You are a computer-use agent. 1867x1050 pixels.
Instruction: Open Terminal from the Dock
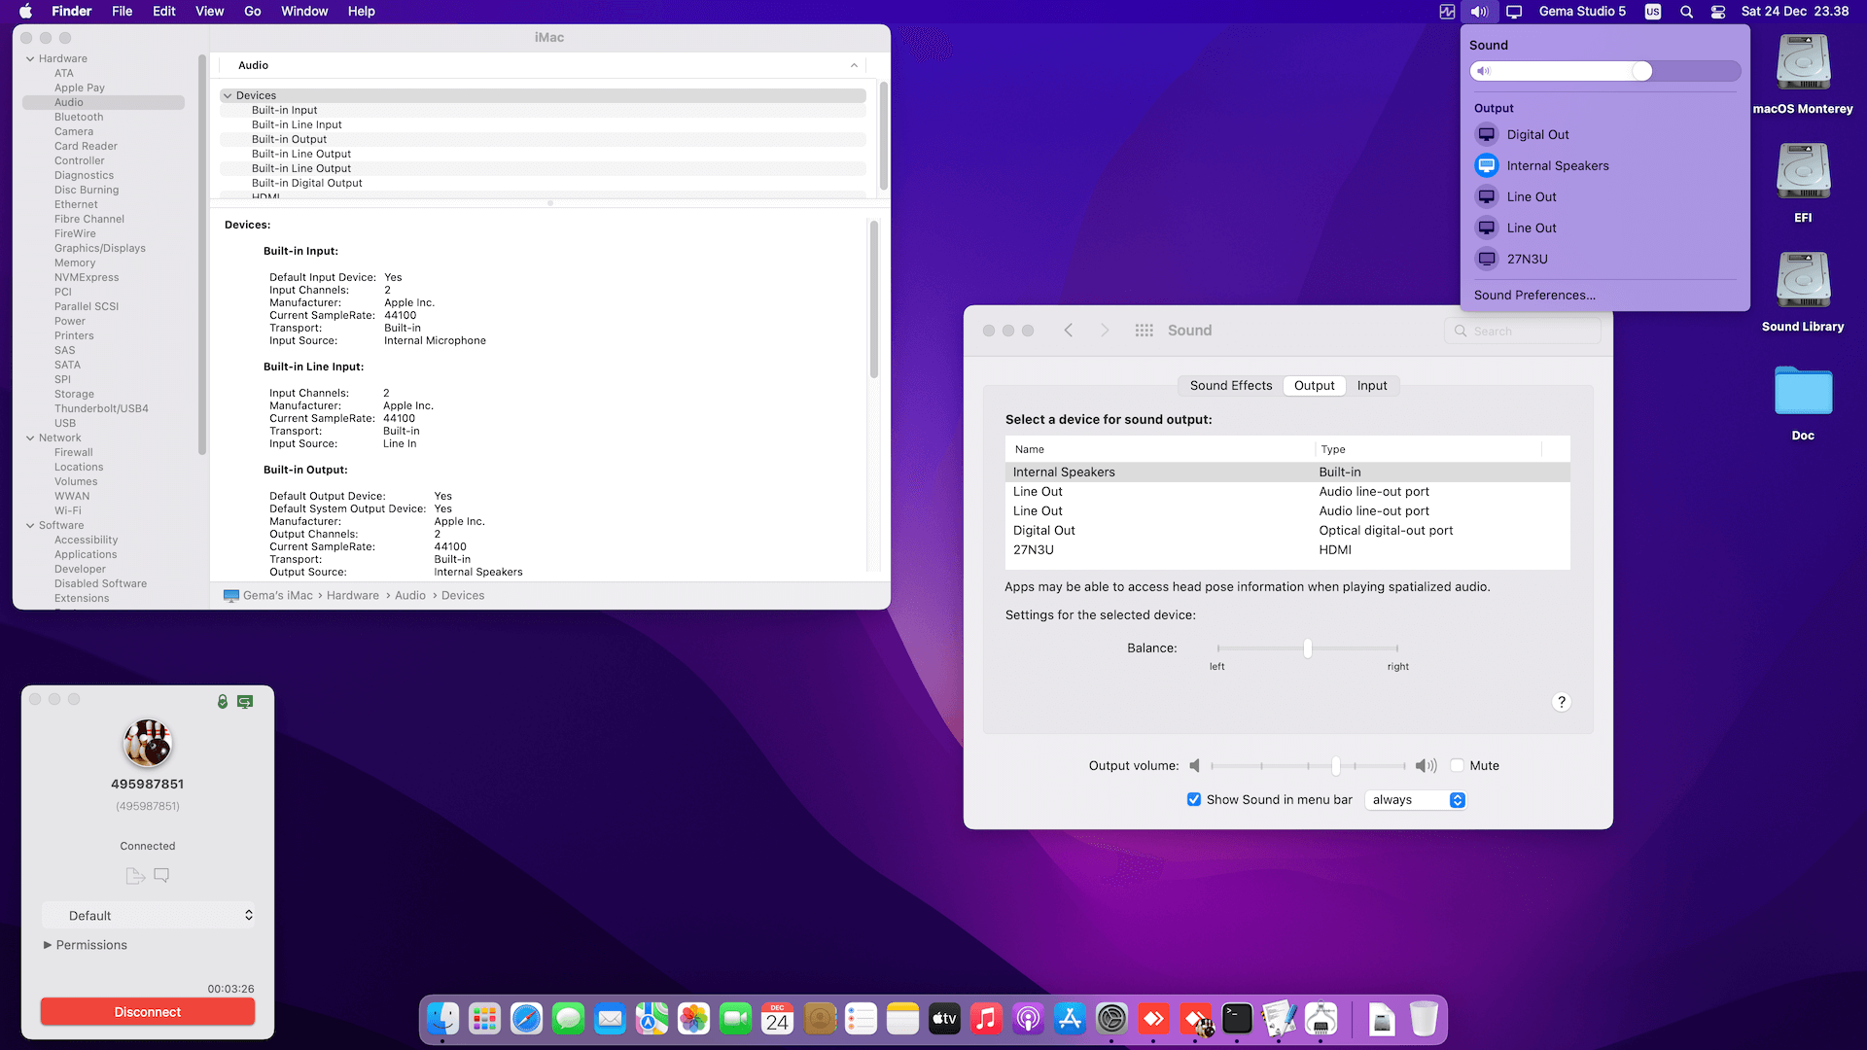coord(1237,1019)
